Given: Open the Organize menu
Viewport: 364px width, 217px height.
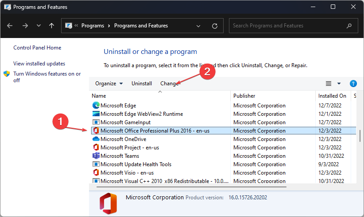Looking at the screenshot, I should tap(109, 84).
